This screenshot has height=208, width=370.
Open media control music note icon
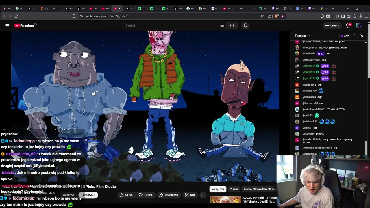tap(337, 16)
